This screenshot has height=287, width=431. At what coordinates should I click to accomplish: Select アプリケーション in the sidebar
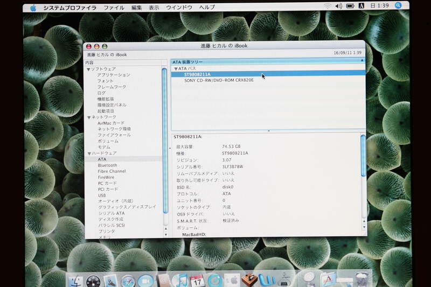pyautogui.click(x=114, y=75)
